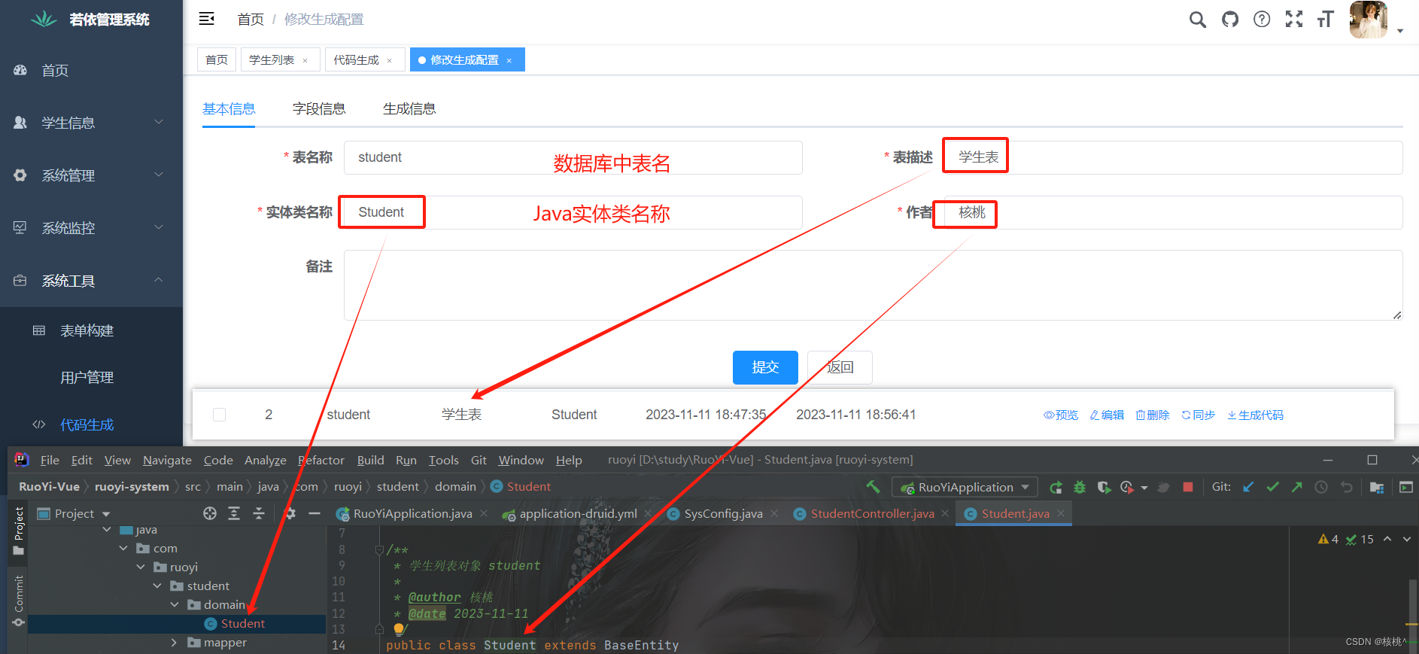Open the font size setting icon
Screen dimensions: 1419x654
click(x=1326, y=20)
